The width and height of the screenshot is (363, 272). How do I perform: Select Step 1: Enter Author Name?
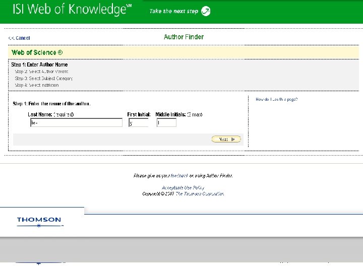click(x=40, y=64)
